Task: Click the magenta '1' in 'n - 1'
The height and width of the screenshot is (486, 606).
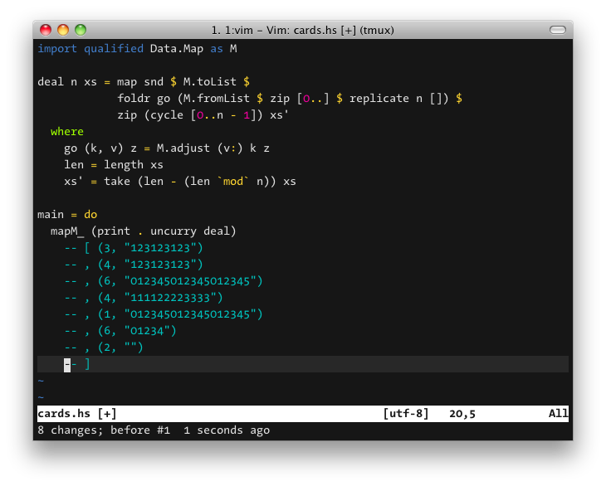Action: pyautogui.click(x=247, y=115)
